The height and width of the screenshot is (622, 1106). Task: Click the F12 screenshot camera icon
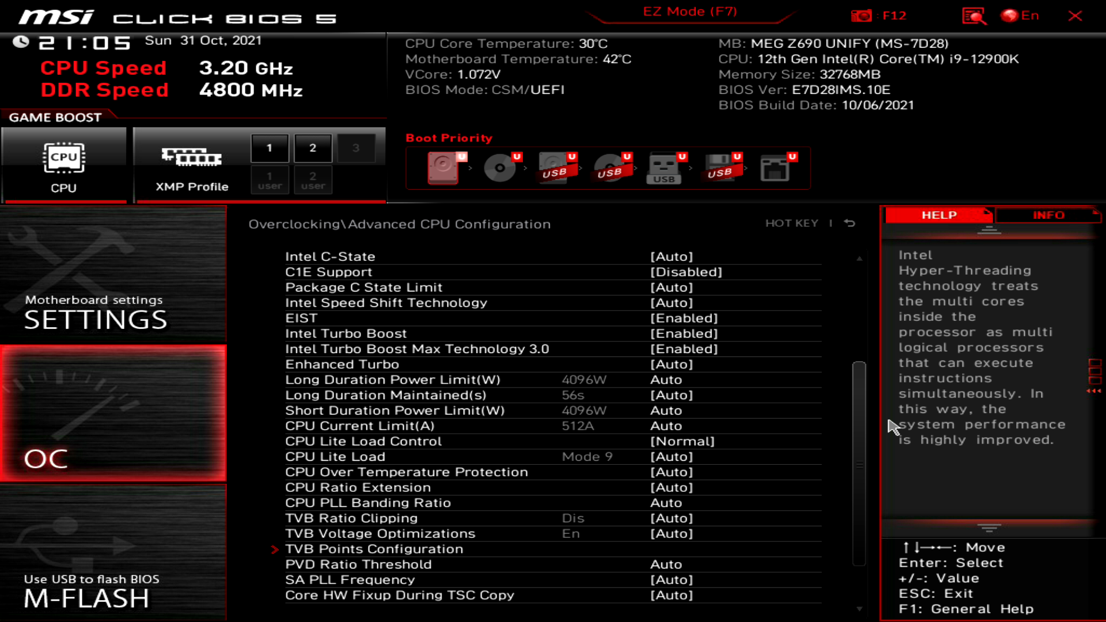[863, 16]
